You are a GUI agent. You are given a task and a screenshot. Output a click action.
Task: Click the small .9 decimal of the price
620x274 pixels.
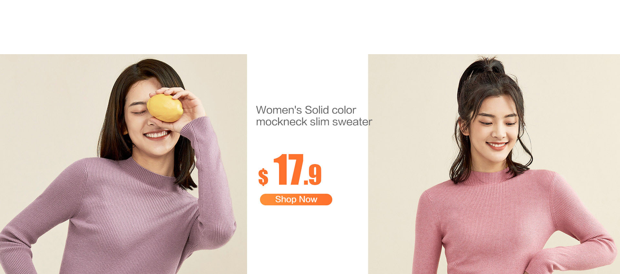(313, 175)
